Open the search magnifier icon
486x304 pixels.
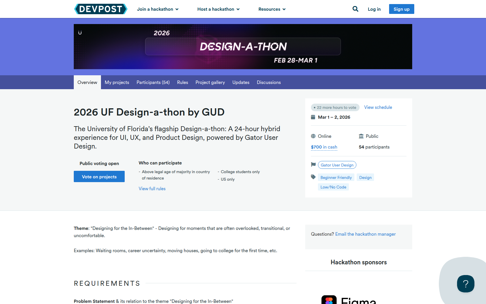[x=355, y=9]
